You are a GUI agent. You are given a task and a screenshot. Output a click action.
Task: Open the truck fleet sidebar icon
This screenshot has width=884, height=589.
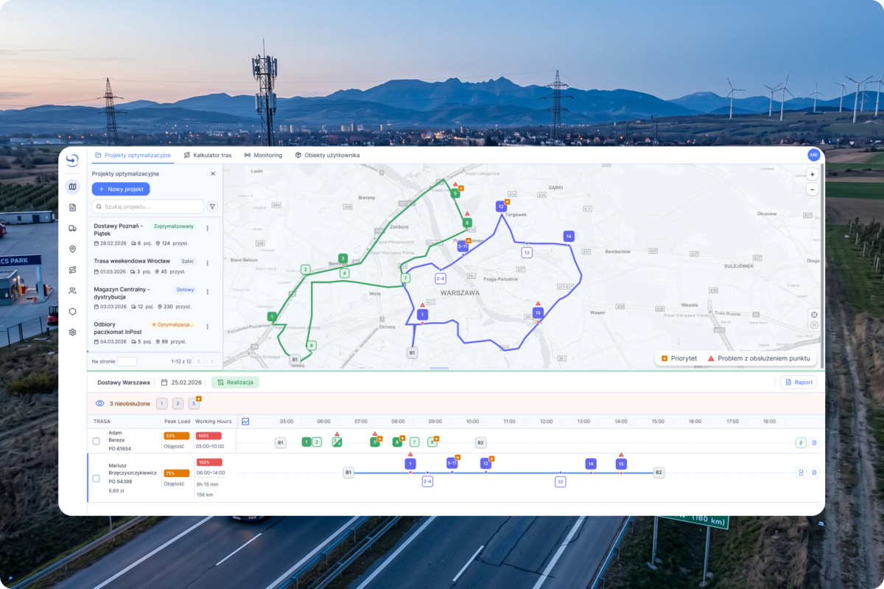point(72,229)
